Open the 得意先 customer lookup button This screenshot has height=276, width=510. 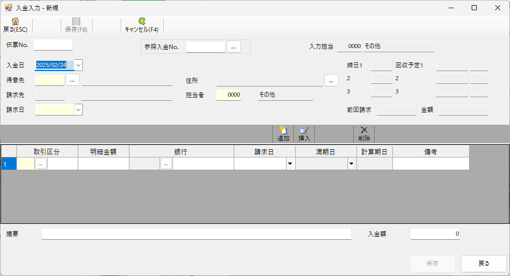[x=73, y=80]
